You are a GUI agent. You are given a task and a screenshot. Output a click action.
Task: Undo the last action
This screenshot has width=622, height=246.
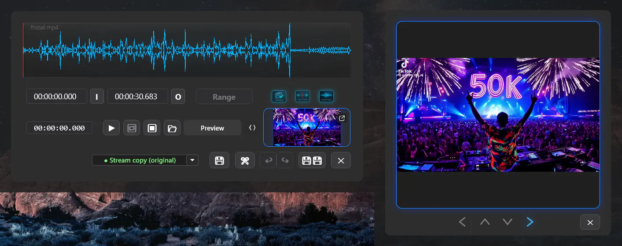[268, 160]
